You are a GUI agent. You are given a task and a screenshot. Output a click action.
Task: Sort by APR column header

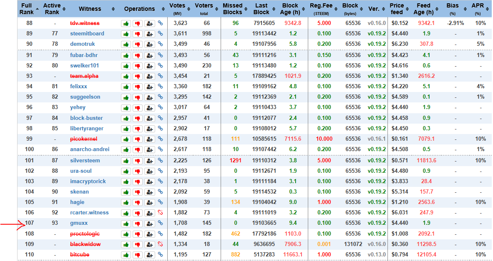480,9
